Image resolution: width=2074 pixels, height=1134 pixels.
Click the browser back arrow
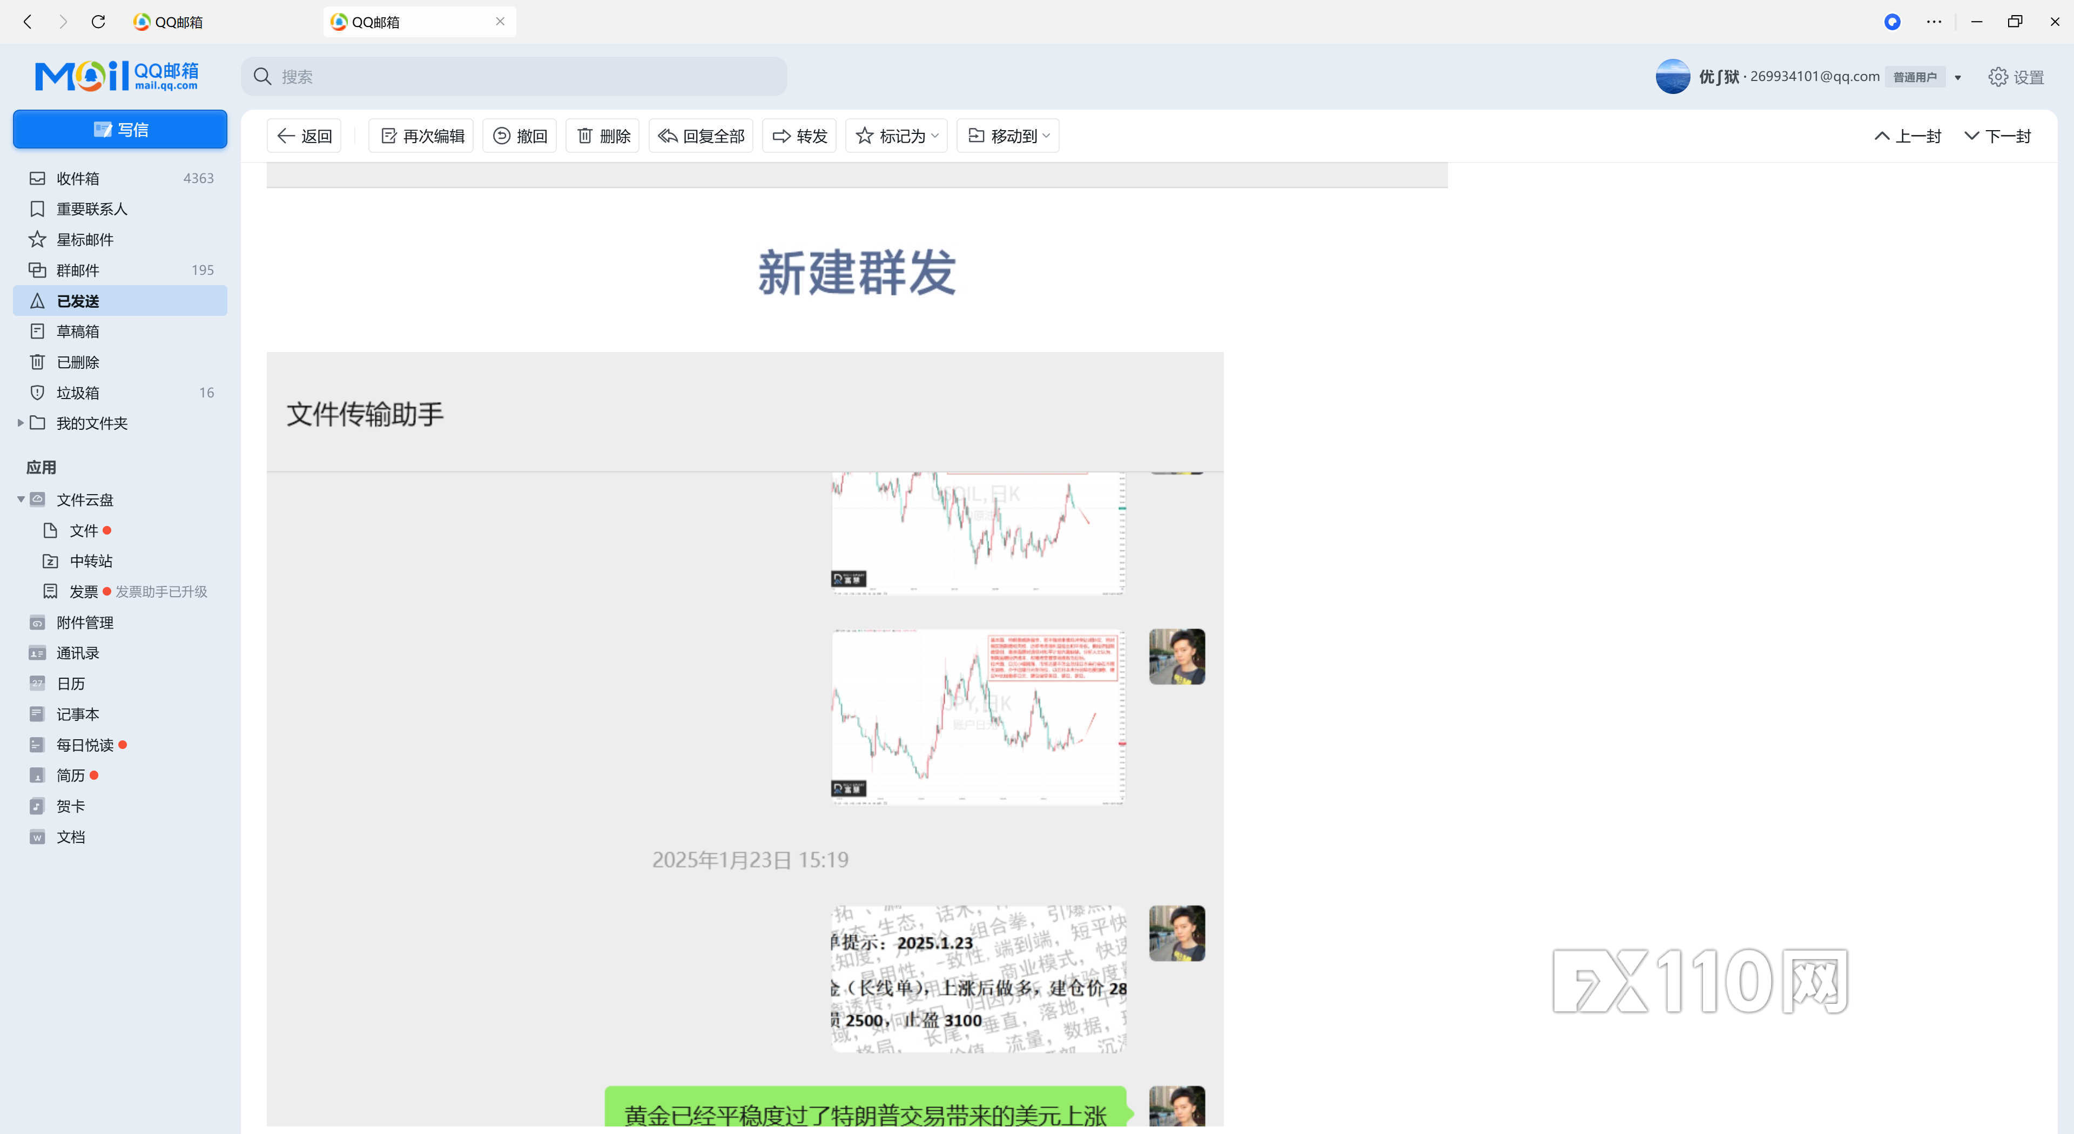(x=28, y=22)
